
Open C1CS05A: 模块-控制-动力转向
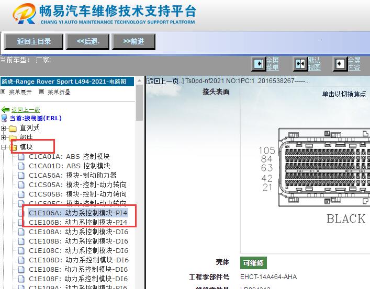[x=77, y=185]
